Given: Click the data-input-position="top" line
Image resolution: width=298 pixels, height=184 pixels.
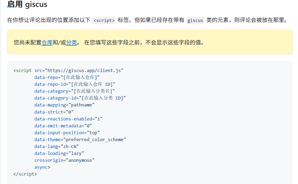Looking at the screenshot, I should pyautogui.click(x=67, y=133).
